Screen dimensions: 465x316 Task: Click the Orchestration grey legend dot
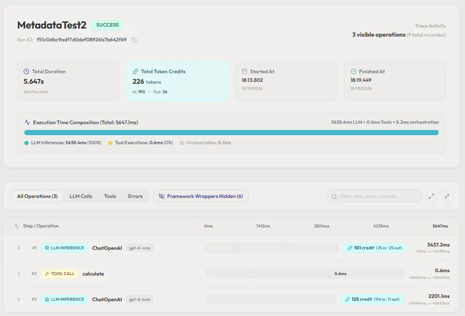coord(182,143)
